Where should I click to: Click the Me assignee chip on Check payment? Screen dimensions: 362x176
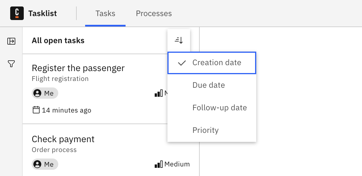tap(45, 164)
